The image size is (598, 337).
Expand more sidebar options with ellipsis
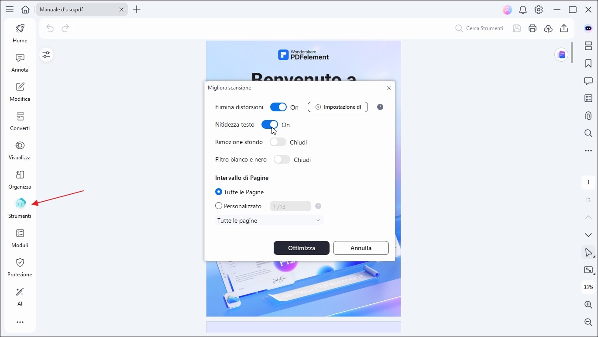(20, 322)
